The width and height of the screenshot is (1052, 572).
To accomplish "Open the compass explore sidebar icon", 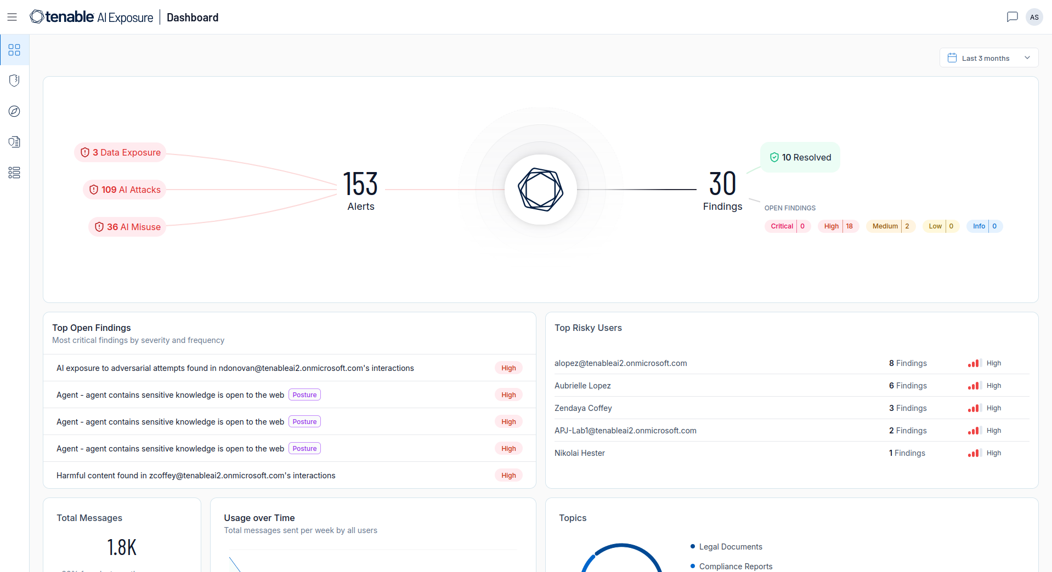I will coord(14,111).
